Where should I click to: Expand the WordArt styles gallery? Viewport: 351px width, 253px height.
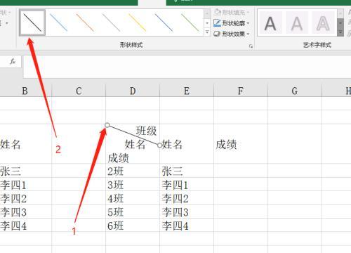tap(340, 32)
